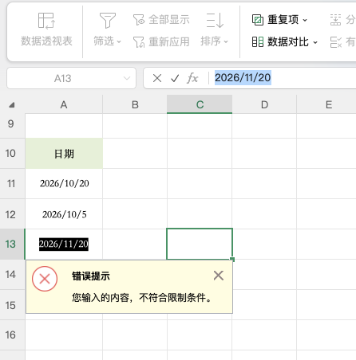Viewport: 356px width, 360px height.
Task: Open the fx insert function dialog
Action: click(x=192, y=78)
